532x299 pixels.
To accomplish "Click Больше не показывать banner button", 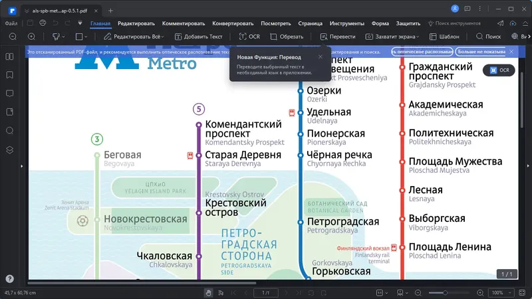I will point(481,52).
